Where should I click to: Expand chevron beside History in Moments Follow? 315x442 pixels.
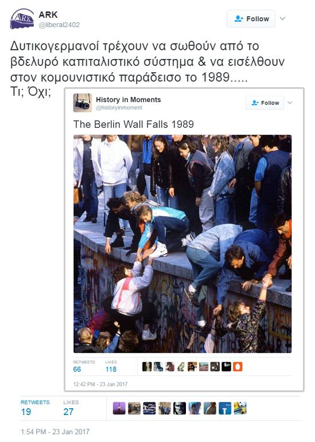point(290,103)
